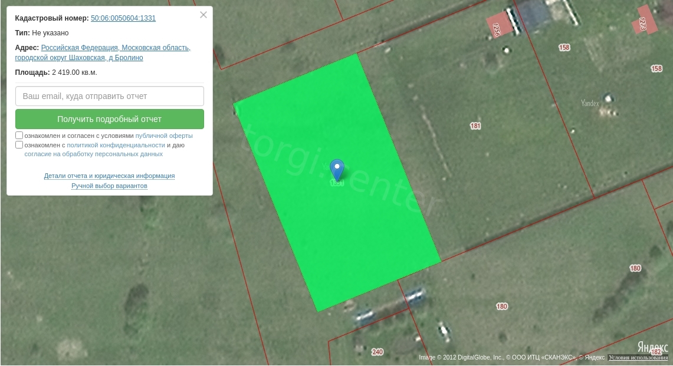
Task: Click the blue map marker pin
Action: (337, 169)
